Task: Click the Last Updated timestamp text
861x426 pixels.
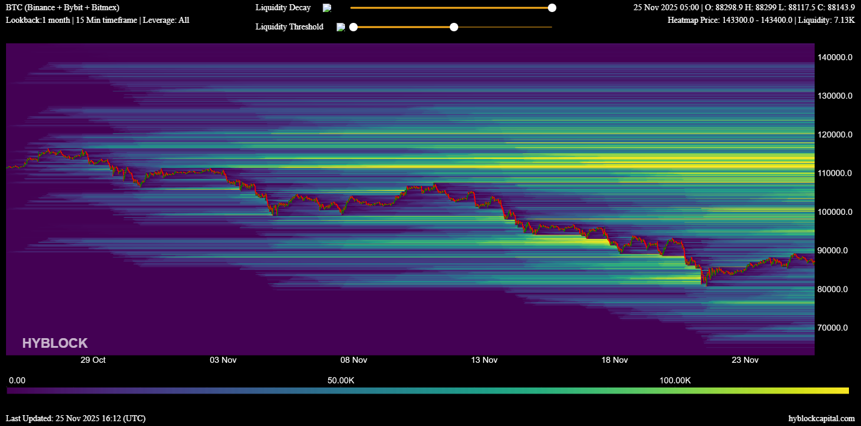Action: [75, 418]
